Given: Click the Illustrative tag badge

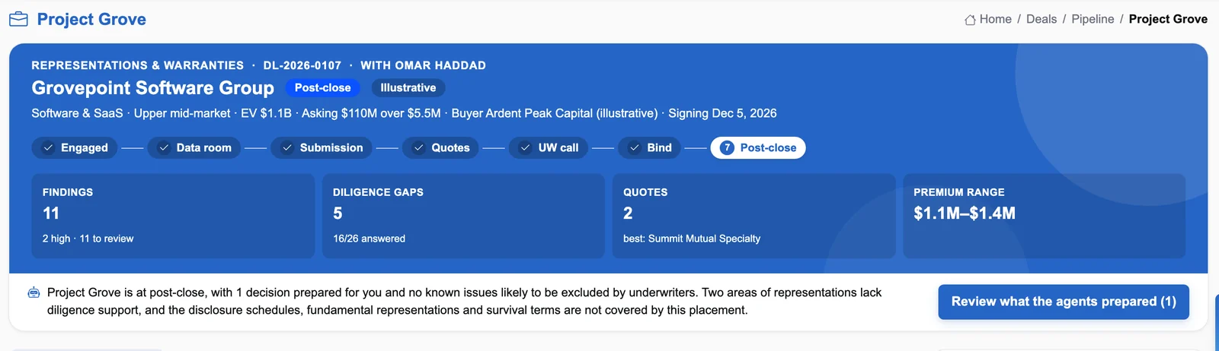Looking at the screenshot, I should click(x=408, y=88).
